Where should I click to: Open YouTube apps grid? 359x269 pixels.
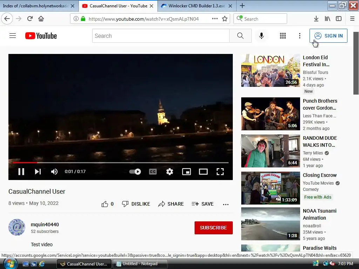point(283,36)
